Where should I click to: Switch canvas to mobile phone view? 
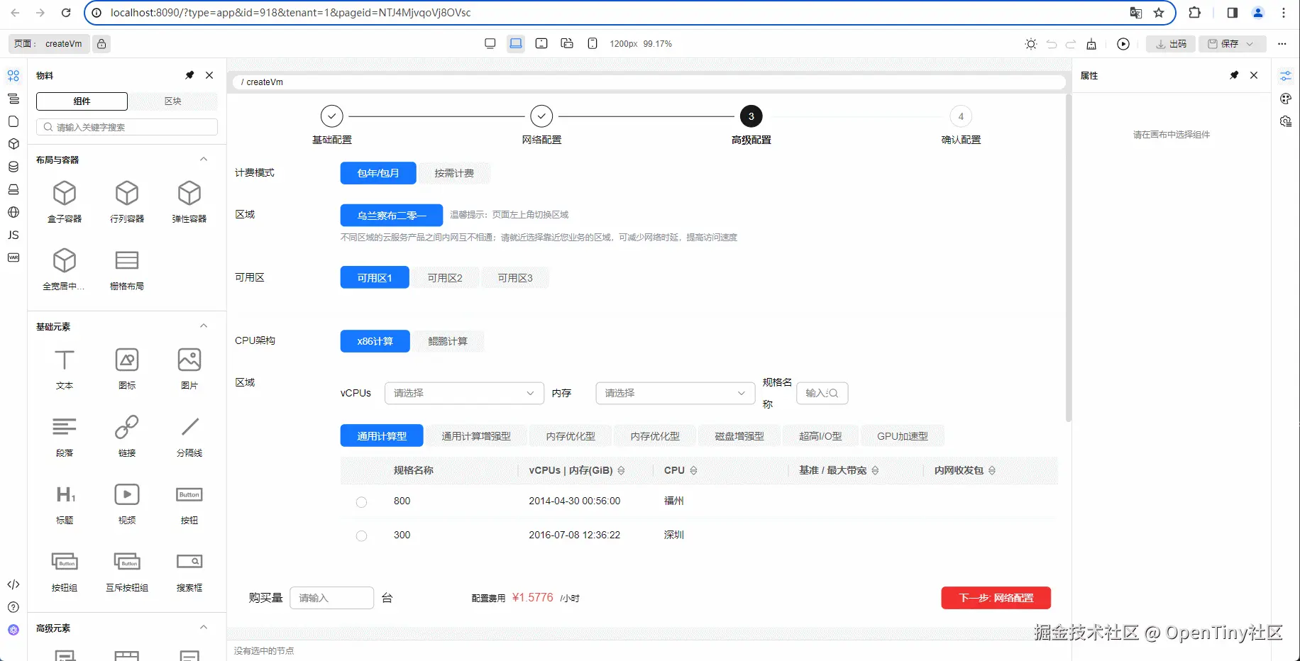[x=593, y=44]
